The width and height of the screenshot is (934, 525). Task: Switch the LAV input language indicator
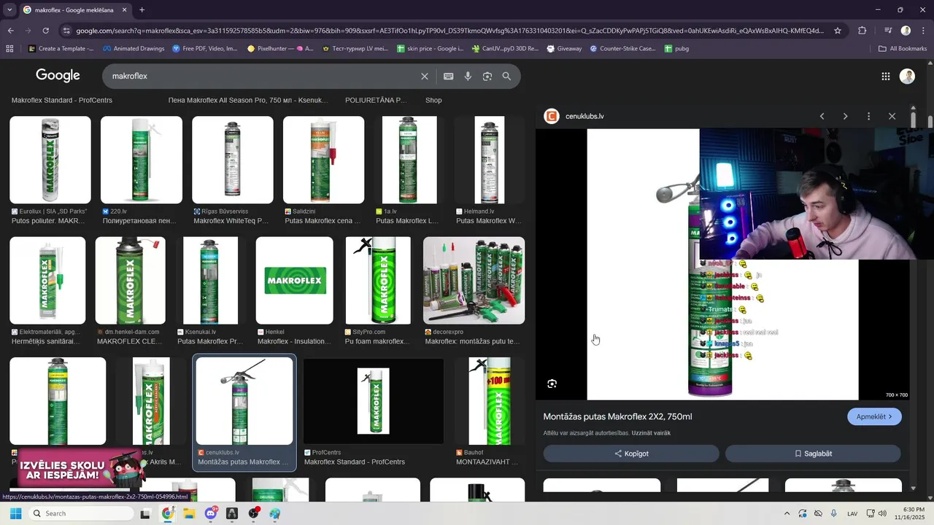[852, 513]
